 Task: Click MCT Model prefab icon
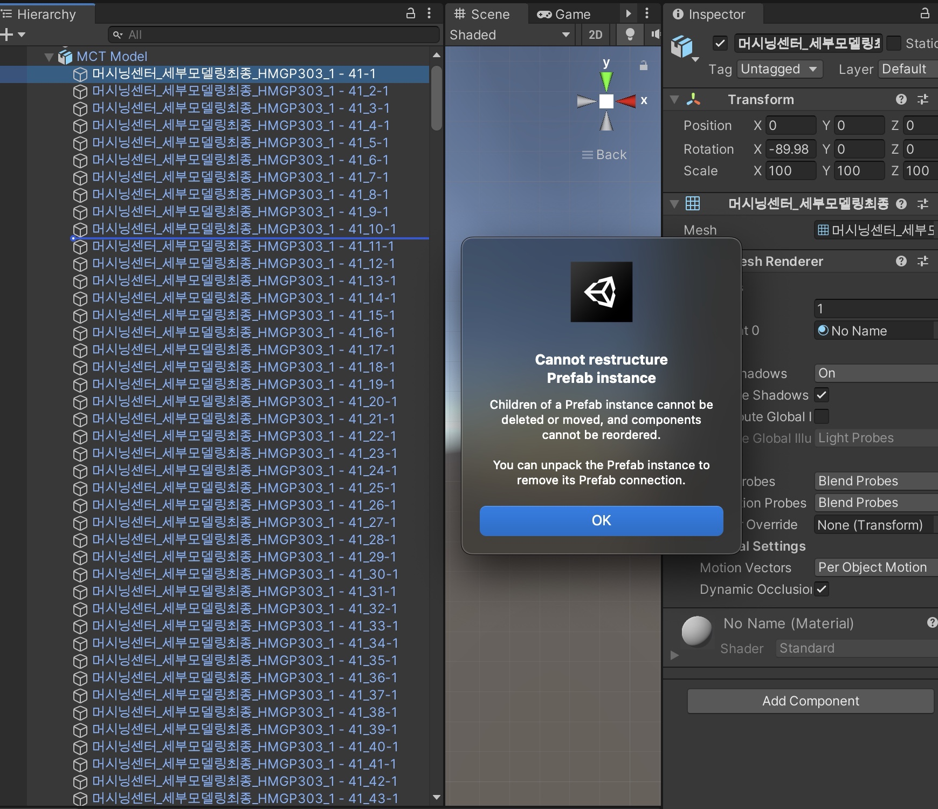(65, 57)
